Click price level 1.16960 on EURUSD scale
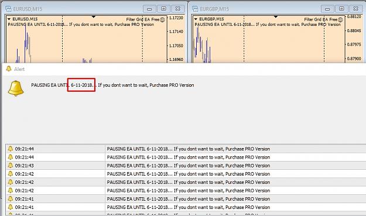The width and height of the screenshot is (366, 216). [176, 60]
